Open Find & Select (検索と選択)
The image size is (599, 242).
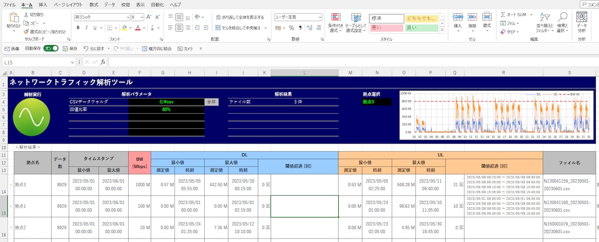pos(562,23)
